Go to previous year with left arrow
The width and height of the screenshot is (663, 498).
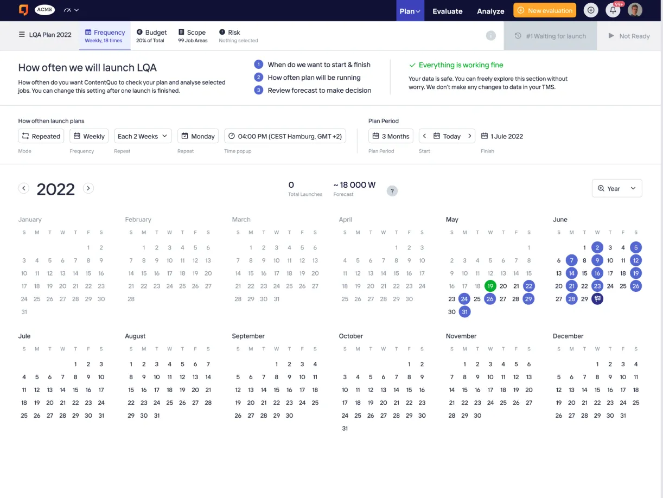(x=23, y=188)
